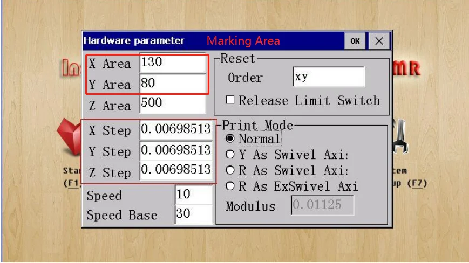469x263 pixels.
Task: Edit the Z Area value field
Action: [173, 103]
